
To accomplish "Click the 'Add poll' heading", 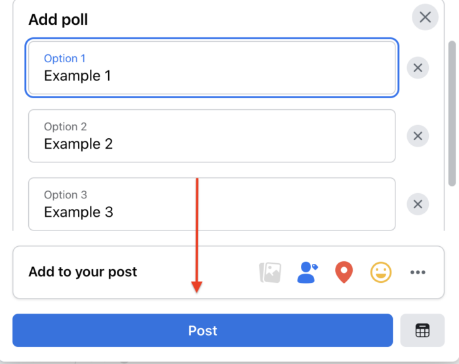I will [x=58, y=20].
